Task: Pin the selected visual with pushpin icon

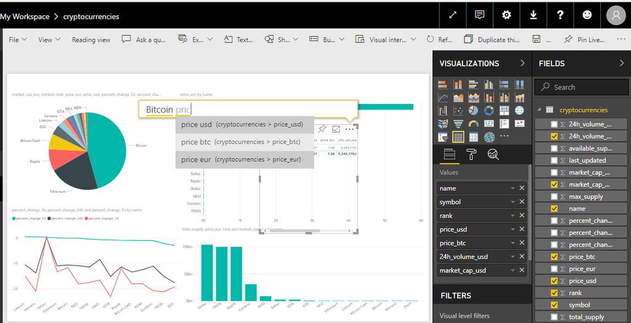Action: point(322,129)
